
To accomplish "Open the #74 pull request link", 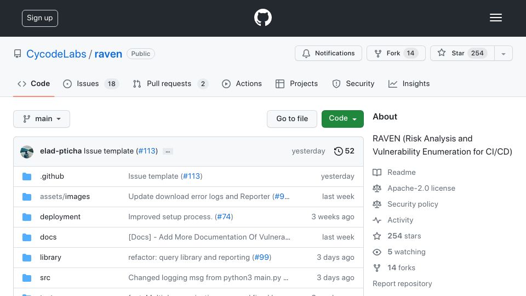I will pyautogui.click(x=224, y=217).
